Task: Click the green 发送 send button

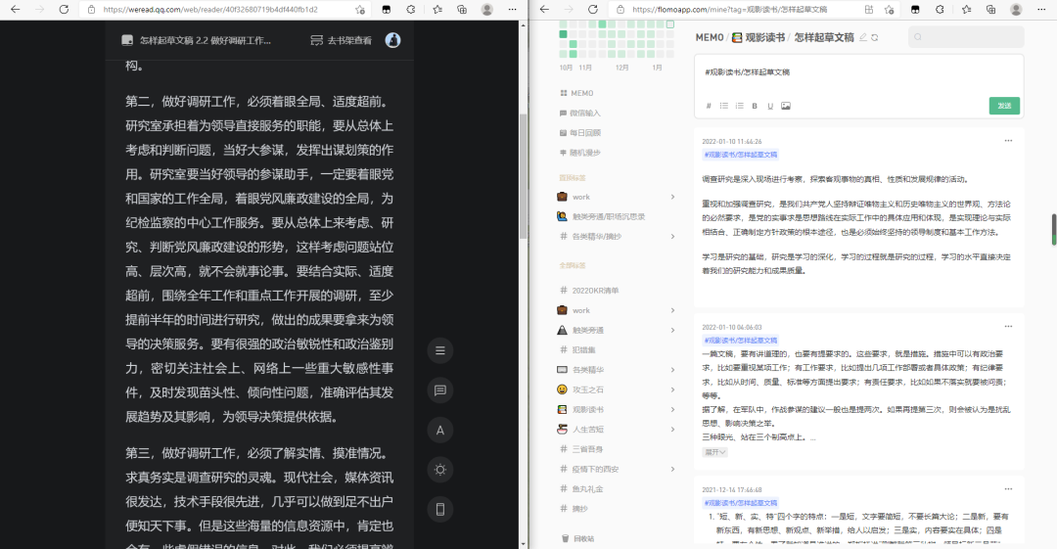Action: tap(1004, 106)
